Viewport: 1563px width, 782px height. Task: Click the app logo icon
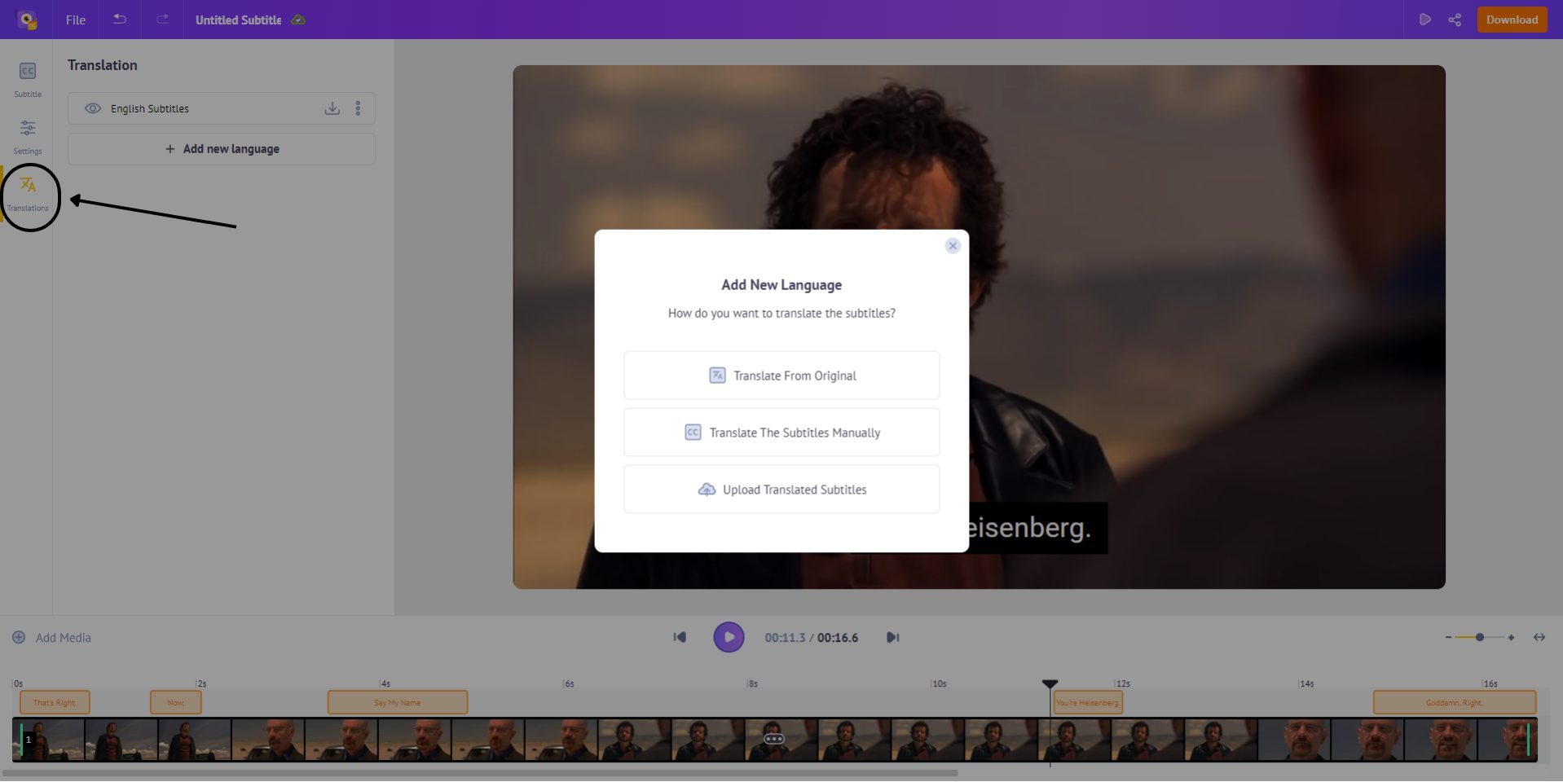(27, 20)
